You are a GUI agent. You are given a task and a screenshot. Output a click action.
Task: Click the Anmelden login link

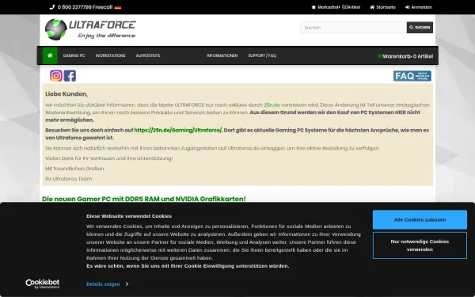point(419,7)
